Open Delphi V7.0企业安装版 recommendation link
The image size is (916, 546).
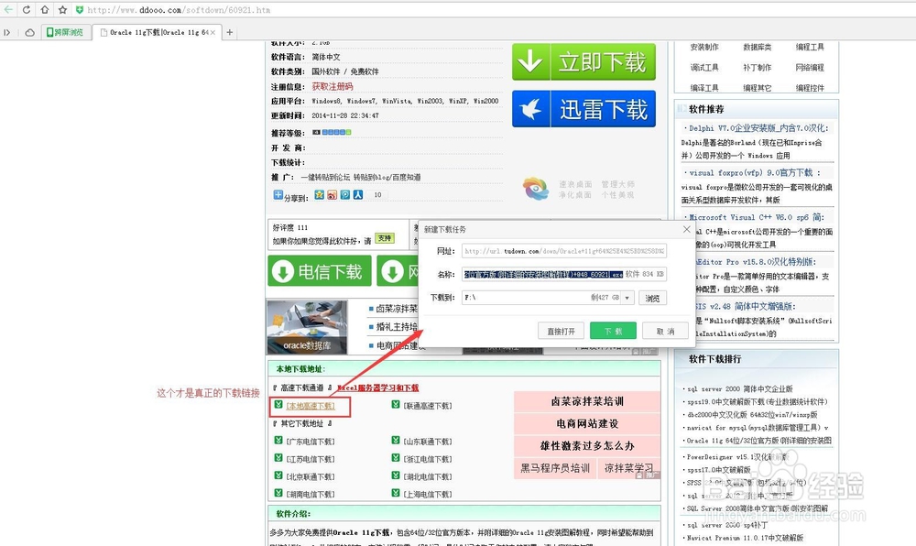pyautogui.click(x=758, y=128)
